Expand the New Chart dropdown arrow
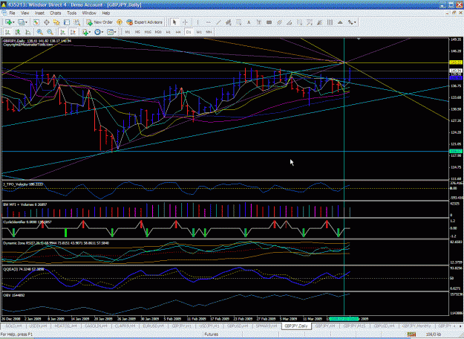Screen dimensions: 464x339 pyautogui.click(x=13, y=22)
